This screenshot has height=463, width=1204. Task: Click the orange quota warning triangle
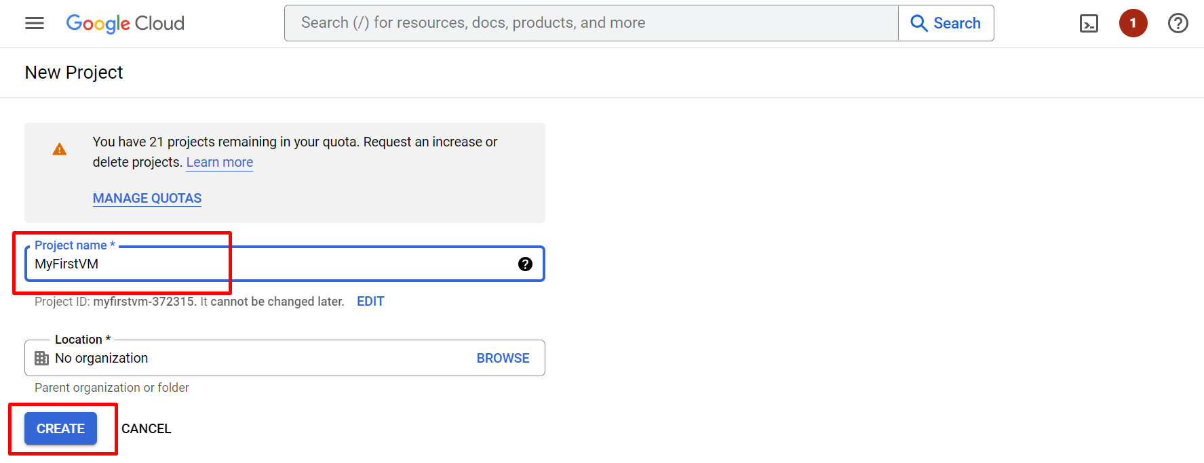coord(60,149)
